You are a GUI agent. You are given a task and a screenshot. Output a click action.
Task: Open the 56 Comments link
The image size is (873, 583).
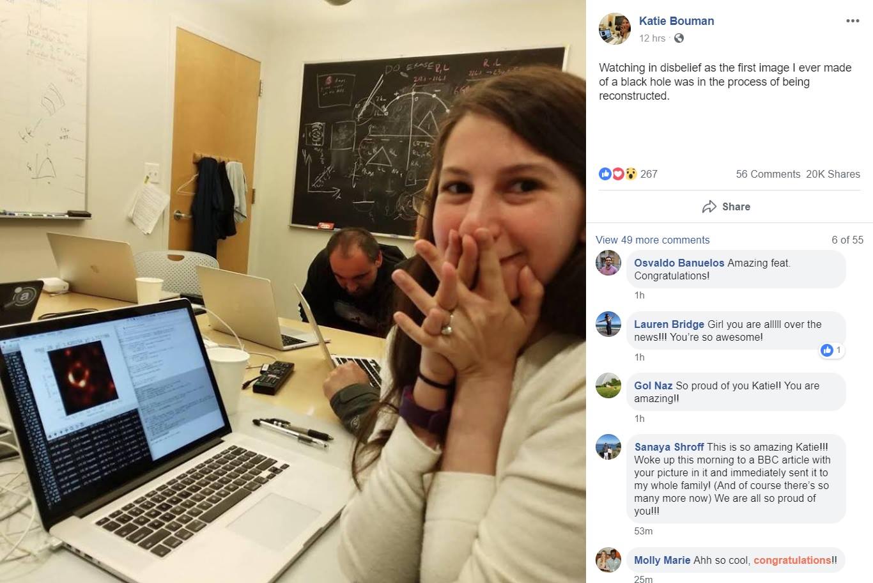[x=768, y=174]
